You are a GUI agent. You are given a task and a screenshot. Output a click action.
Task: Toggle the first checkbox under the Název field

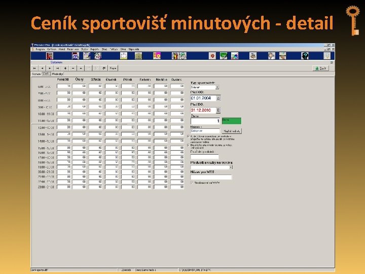pyautogui.click(x=189, y=136)
